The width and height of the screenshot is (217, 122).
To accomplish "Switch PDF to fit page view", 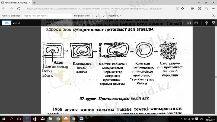I will click(x=189, y=23).
